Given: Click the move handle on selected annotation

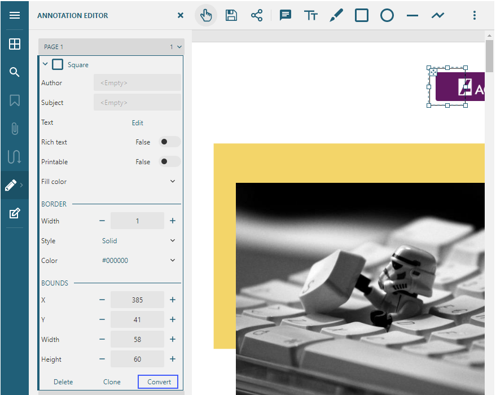Looking at the screenshot, I should pos(433,72).
